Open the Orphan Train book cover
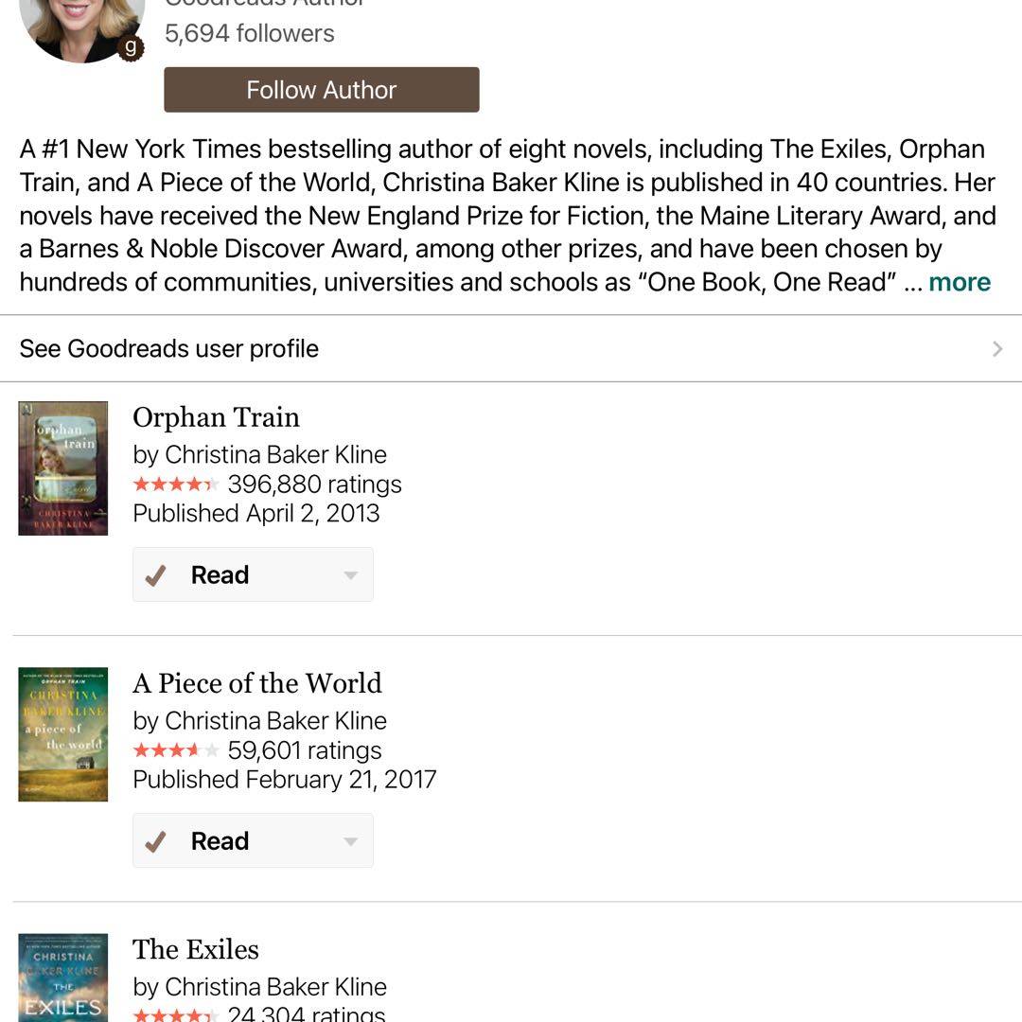The image size is (1022, 1022). [x=63, y=468]
